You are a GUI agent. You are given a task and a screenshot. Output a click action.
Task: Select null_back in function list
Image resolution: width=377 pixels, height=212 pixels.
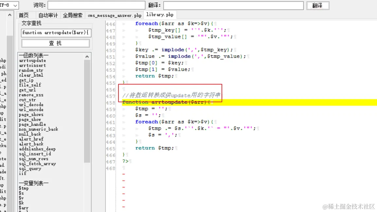[30, 134]
